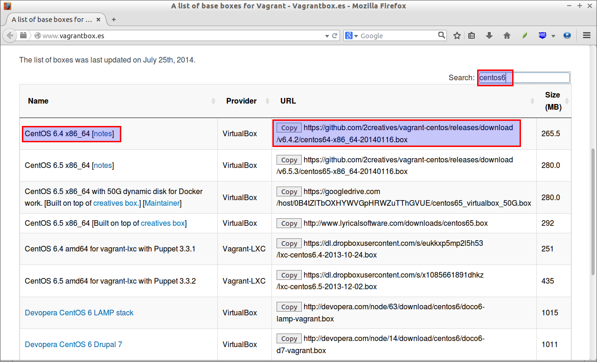Open the notes link for CentOS 6.4 x86_64
Viewport: 597px width, 362px height.
click(103, 133)
